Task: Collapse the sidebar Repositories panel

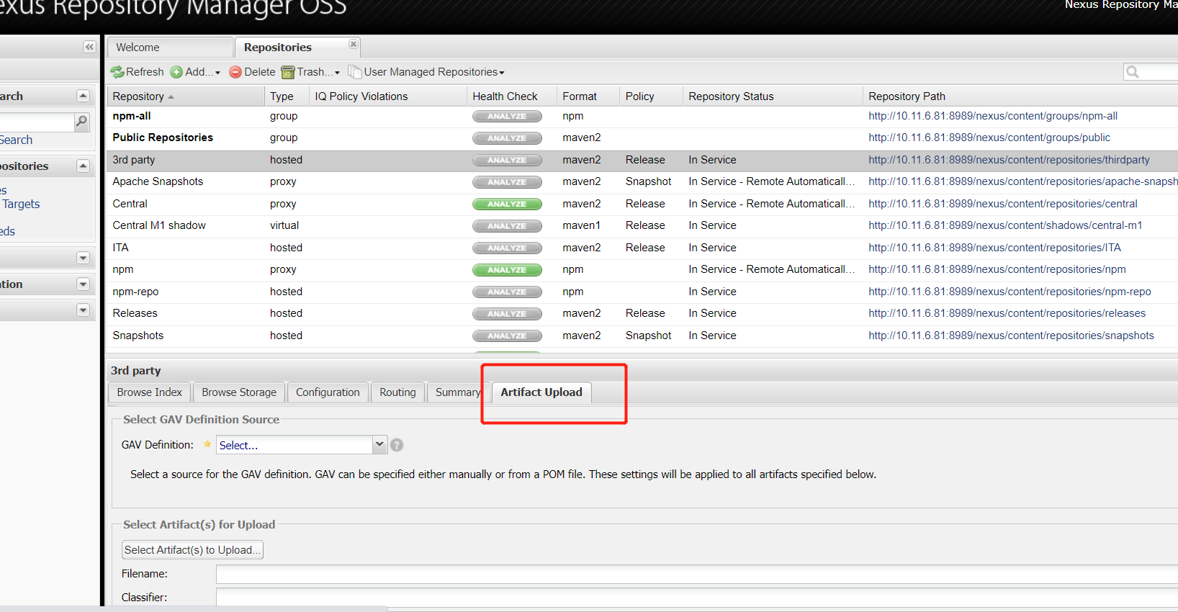Action: [83, 166]
